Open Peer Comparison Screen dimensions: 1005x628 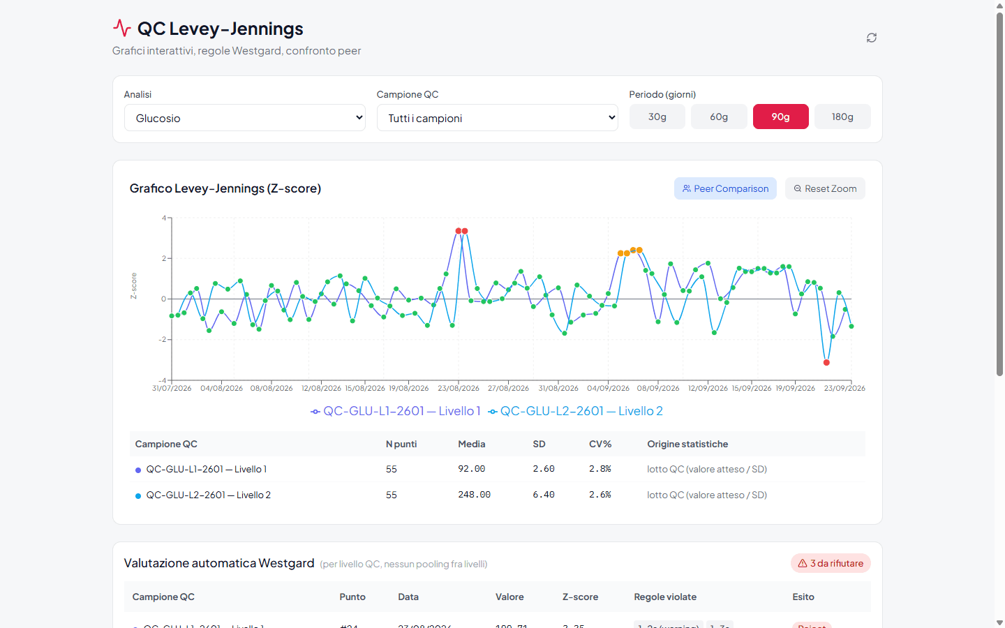click(725, 188)
